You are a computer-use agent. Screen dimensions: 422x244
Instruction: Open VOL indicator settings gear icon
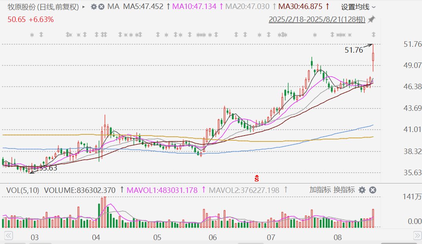[362, 190]
